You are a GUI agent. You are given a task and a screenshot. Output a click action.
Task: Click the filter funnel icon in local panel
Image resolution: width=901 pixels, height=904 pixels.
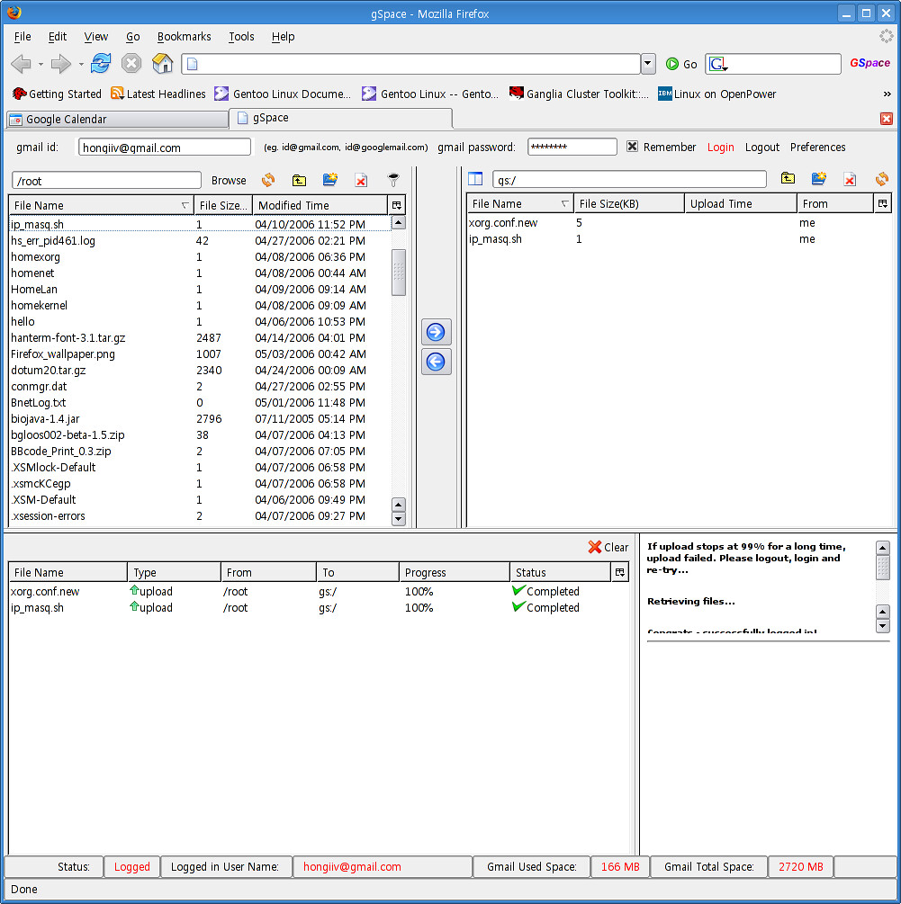[392, 181]
